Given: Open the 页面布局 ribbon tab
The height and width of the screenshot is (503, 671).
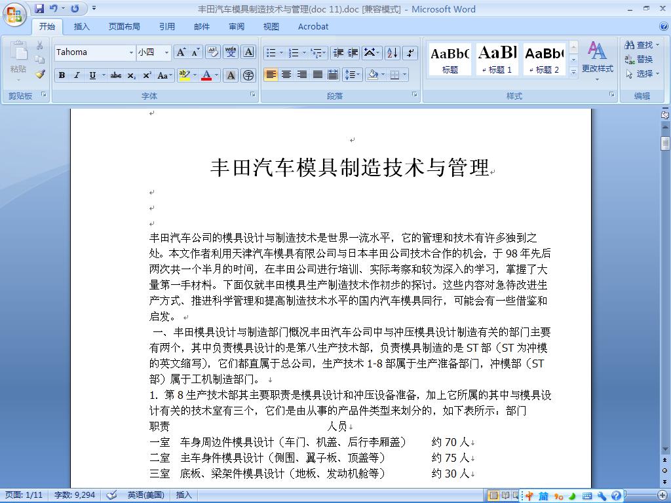Looking at the screenshot, I should [124, 26].
